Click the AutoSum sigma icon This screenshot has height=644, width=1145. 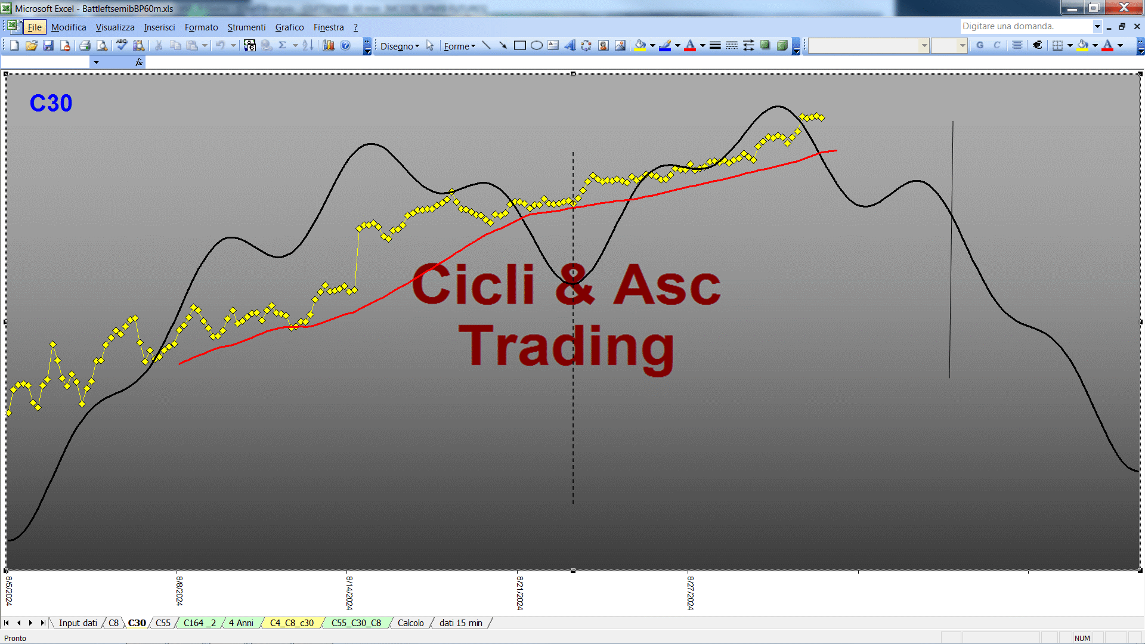(283, 45)
